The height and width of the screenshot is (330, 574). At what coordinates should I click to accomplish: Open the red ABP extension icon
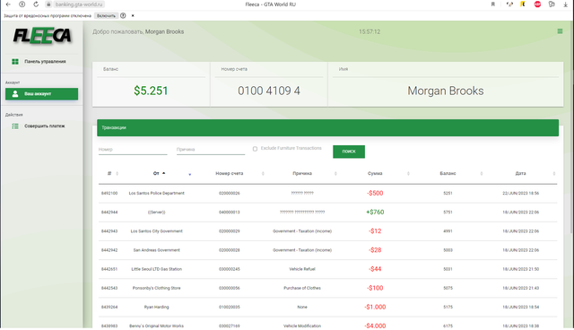pyautogui.click(x=537, y=4)
